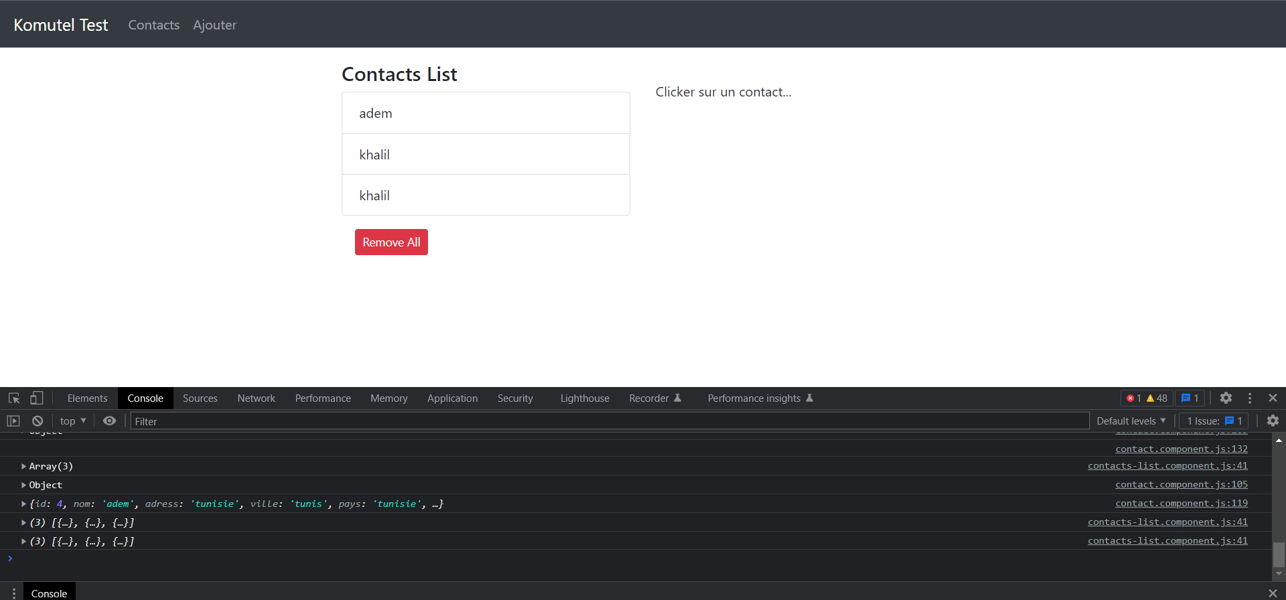Open the blue issues counter badge
This screenshot has height=600, width=1286.
coord(1190,398)
